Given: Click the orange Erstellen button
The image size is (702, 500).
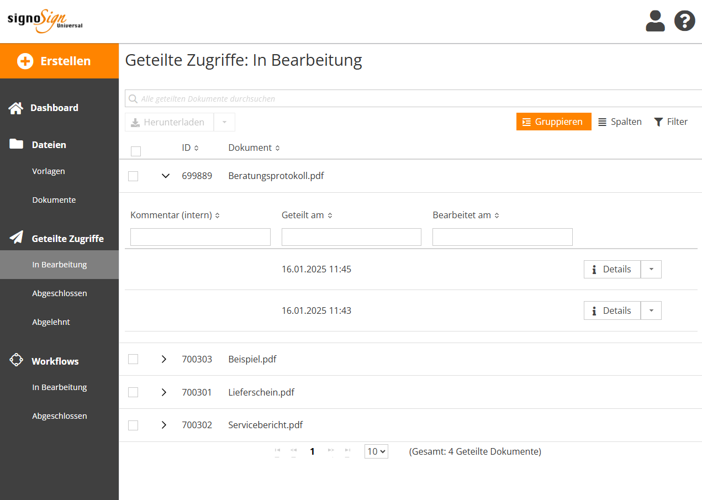Looking at the screenshot, I should point(59,61).
